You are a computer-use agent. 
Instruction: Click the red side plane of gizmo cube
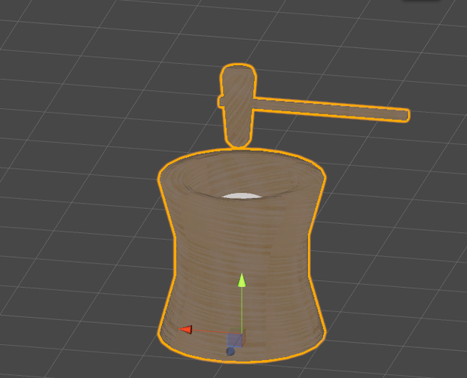pyautogui.click(x=244, y=337)
